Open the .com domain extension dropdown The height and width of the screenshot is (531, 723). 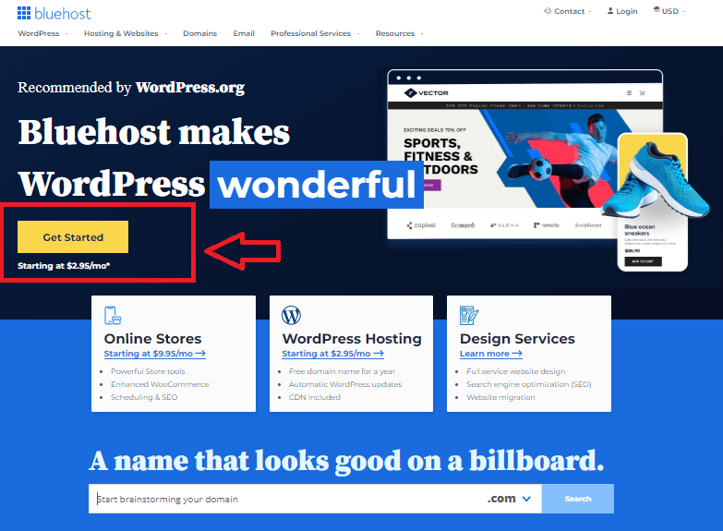[509, 499]
